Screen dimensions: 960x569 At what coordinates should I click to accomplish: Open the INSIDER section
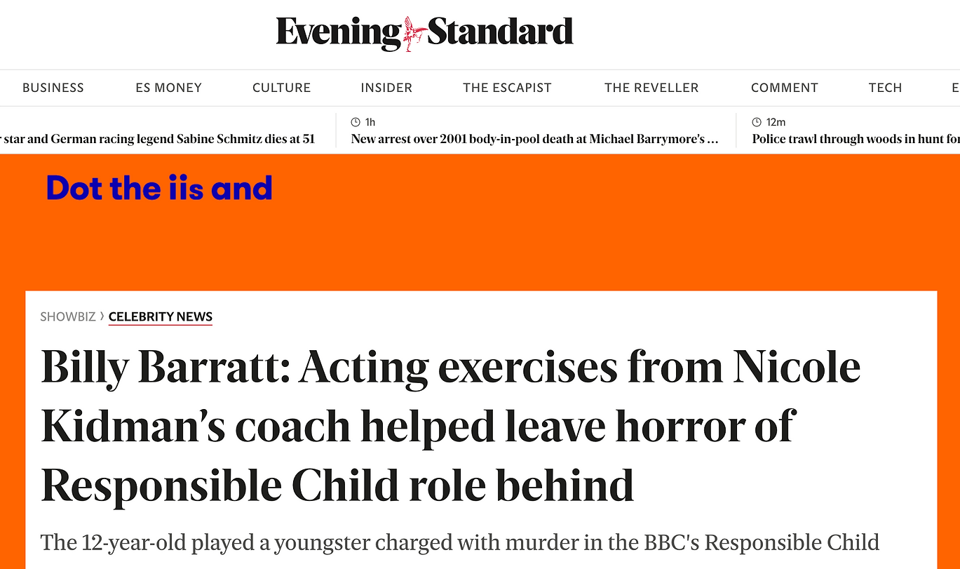[386, 88]
